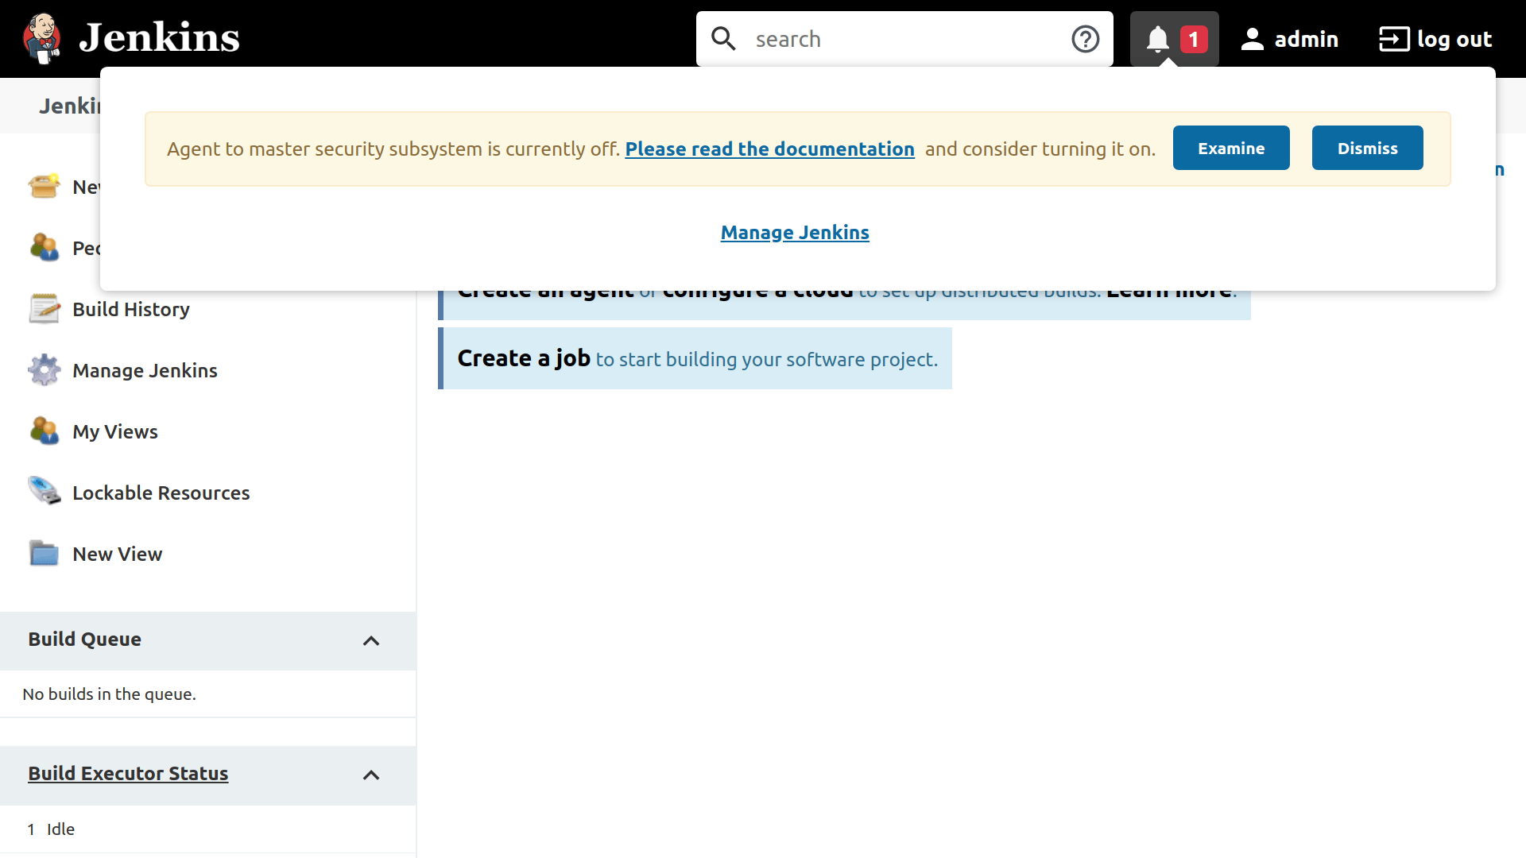Click the Lockable Resources USB icon
Screen dimensions: 1526x858
[44, 491]
